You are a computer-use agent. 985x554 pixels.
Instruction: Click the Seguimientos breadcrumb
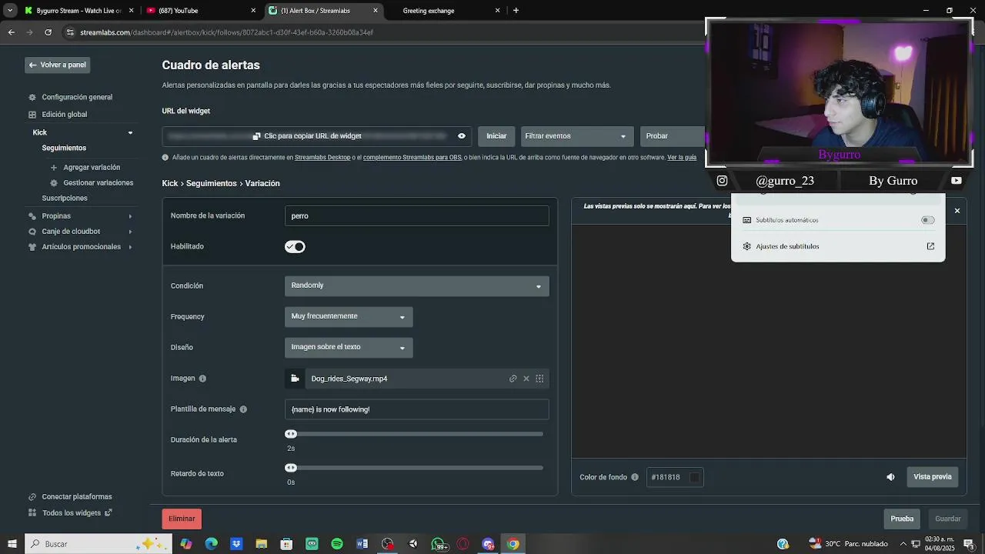point(212,183)
